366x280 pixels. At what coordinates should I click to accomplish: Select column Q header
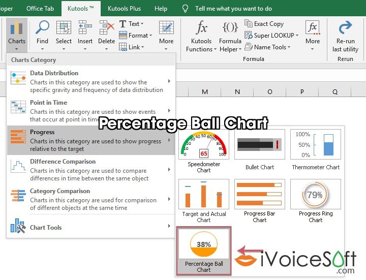(x=334, y=91)
